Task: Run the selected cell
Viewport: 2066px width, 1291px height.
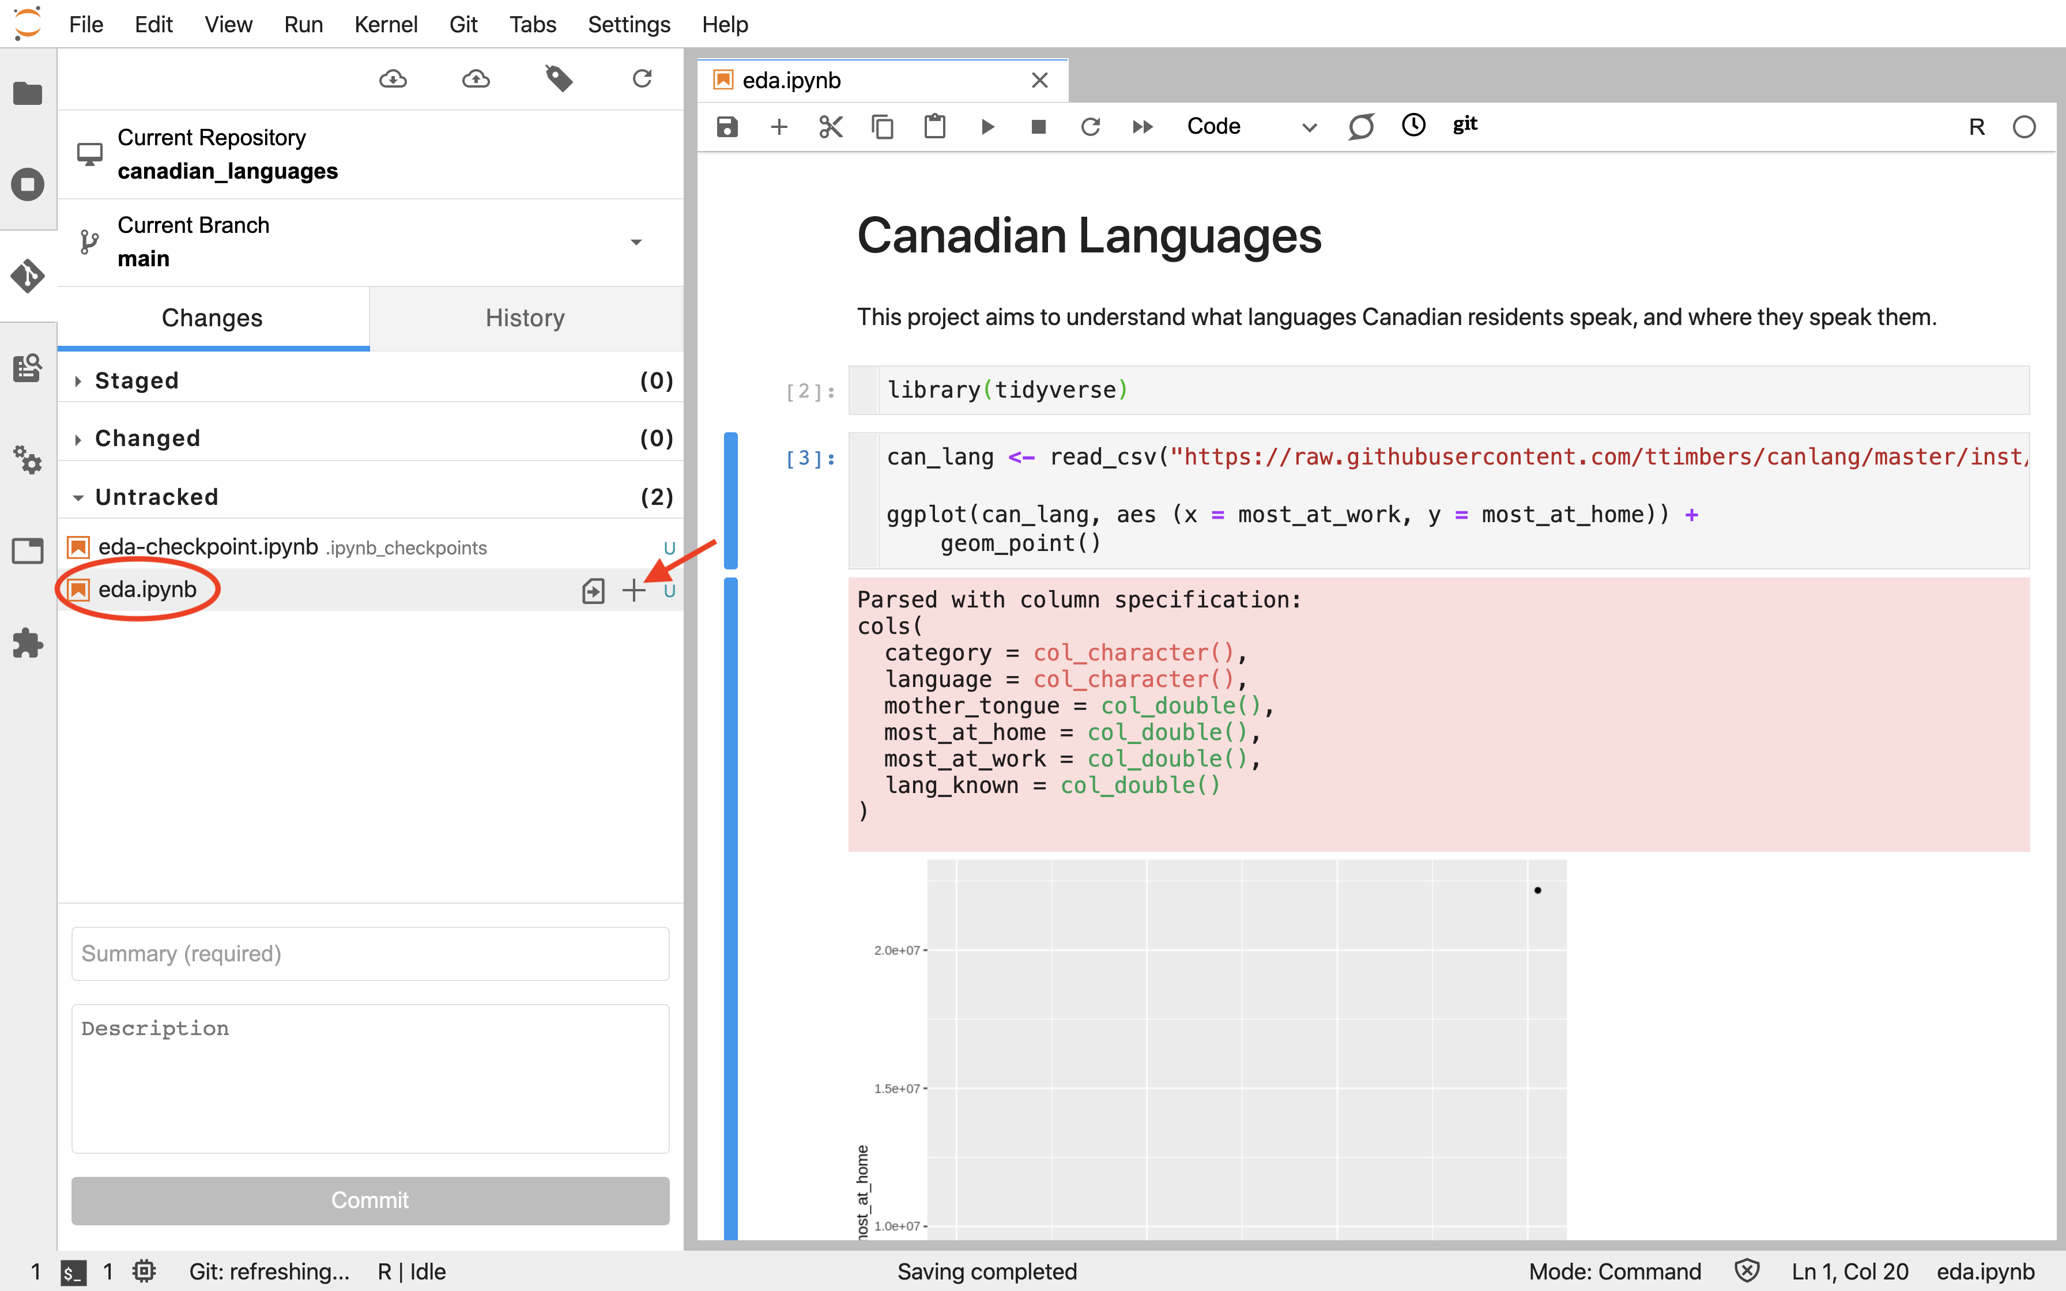Action: pos(987,127)
